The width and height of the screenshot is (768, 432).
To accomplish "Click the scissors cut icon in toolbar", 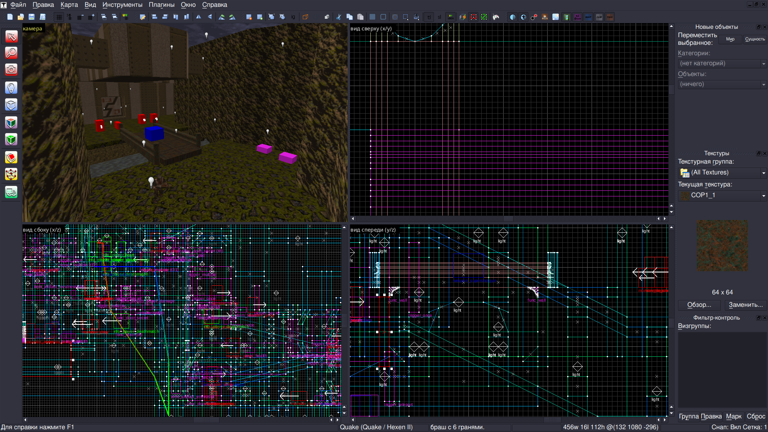I will click(338, 17).
